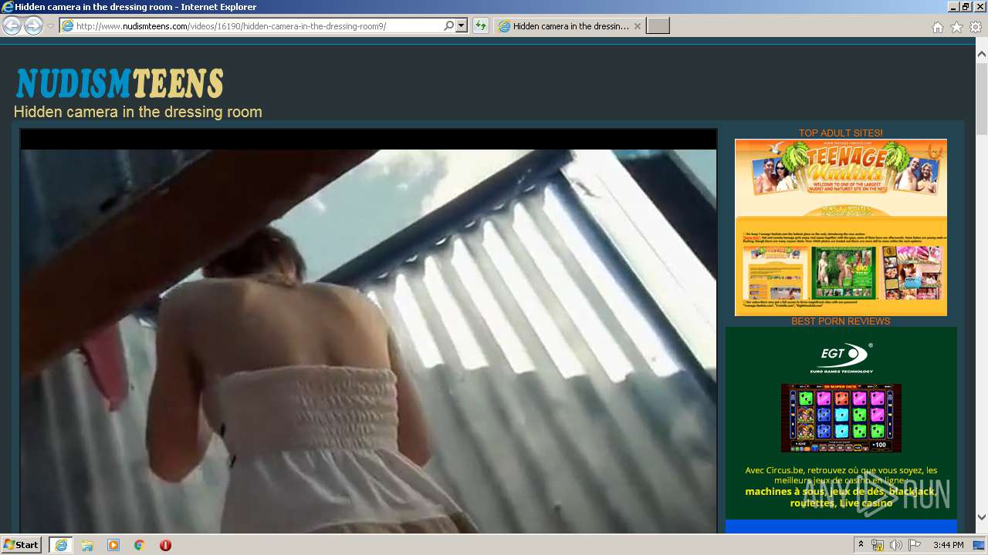Open the network tray icon
Viewport: 988px width, 555px height.
(878, 545)
